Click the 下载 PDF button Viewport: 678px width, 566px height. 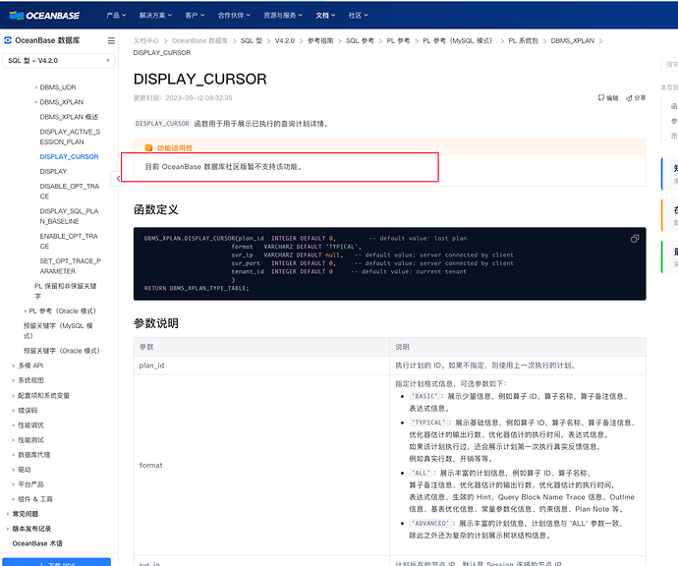click(x=57, y=562)
